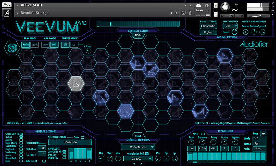This screenshot has width=276, height=166.
Task: Open the arpeggiator Mode dropdown
Action: [x=259, y=138]
